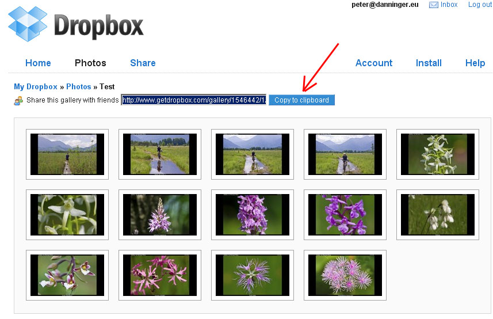Open marsh helleborine thumbnail in the third row
This screenshot has height=319, width=493.
[x=67, y=275]
